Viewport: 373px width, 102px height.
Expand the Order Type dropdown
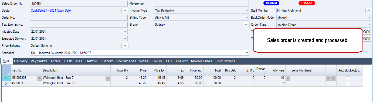click(x=369, y=25)
